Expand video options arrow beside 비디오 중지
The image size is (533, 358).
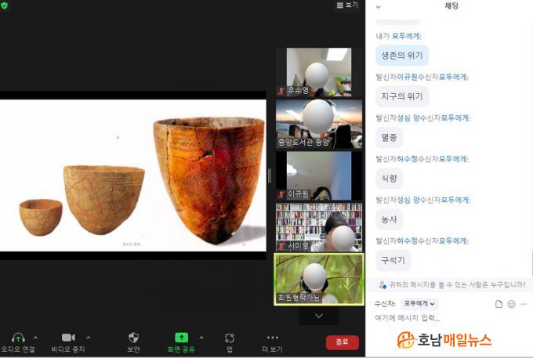click(88, 338)
